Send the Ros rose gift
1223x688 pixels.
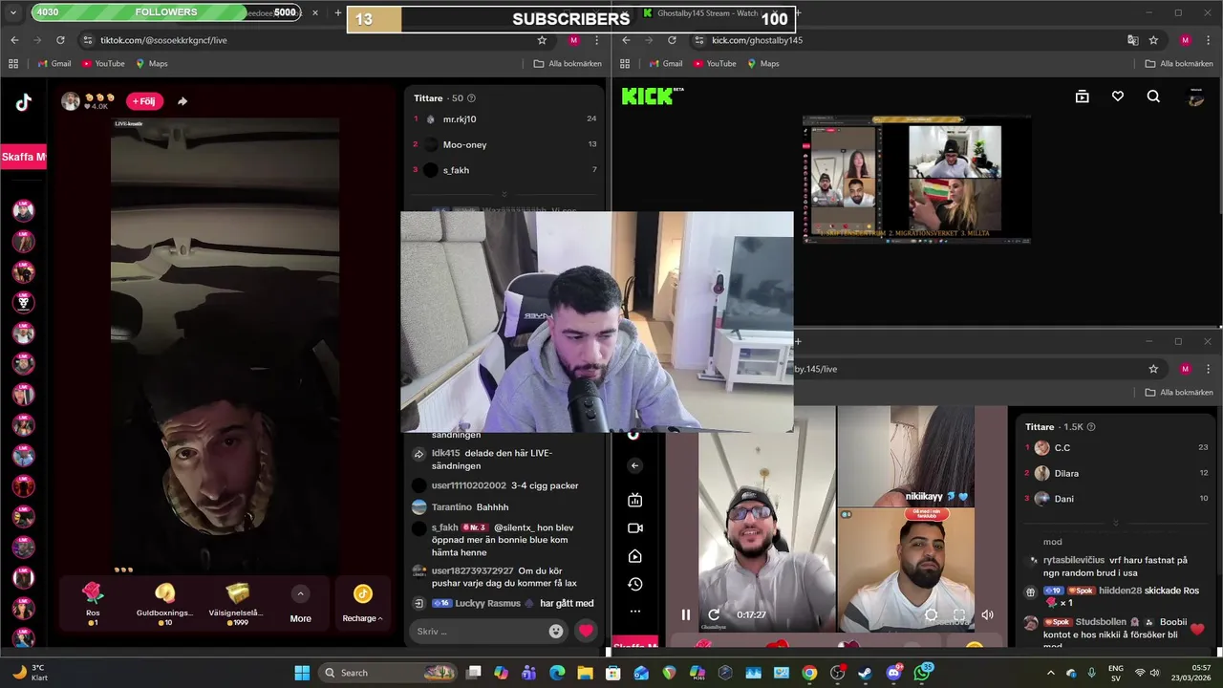(x=93, y=603)
